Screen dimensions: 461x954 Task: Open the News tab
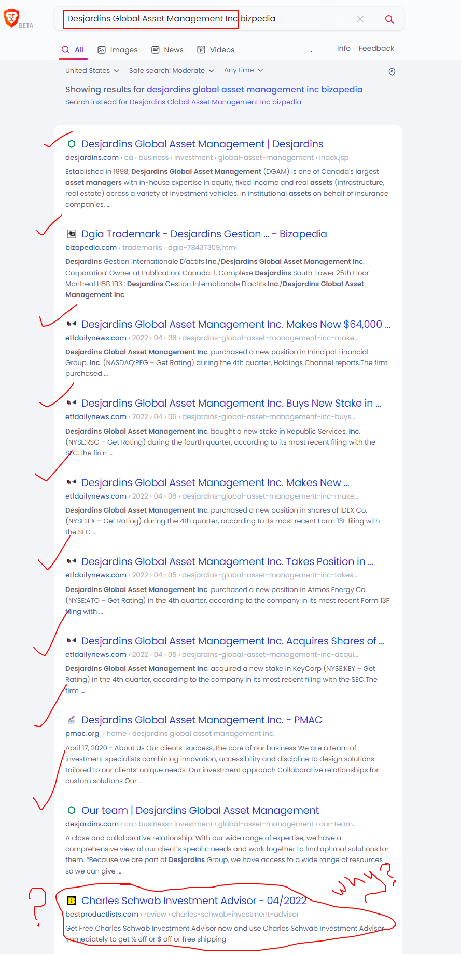click(x=167, y=50)
